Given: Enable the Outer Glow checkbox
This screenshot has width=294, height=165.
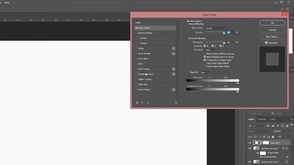Looking at the screenshot, I should [136, 84].
